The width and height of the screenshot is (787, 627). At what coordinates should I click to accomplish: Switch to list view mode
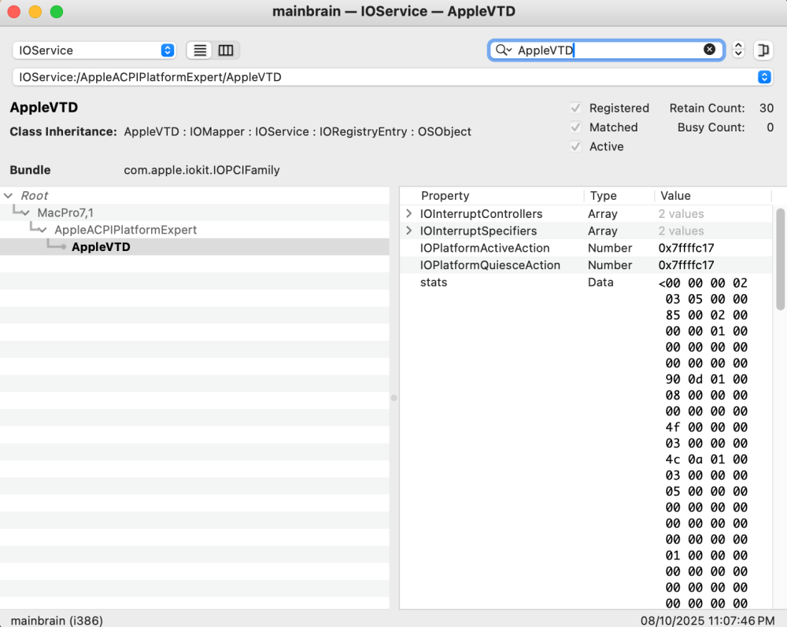click(x=200, y=50)
